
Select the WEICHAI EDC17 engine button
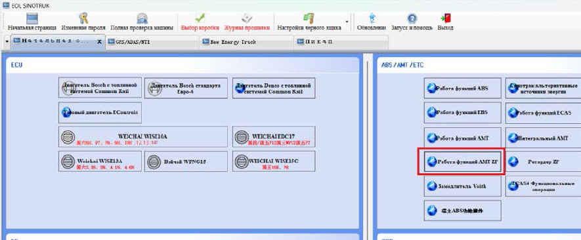(274, 136)
